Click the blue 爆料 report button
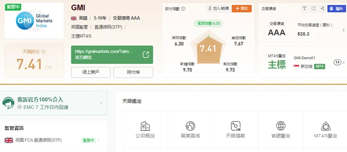Screen dimensions: 347x152 [x=337, y=8]
